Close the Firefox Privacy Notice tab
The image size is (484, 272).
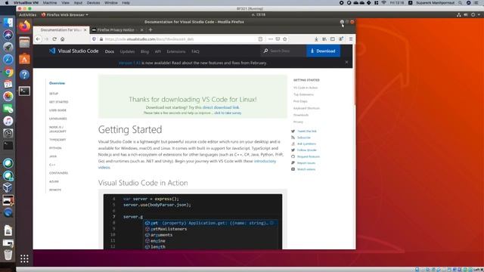141,30
